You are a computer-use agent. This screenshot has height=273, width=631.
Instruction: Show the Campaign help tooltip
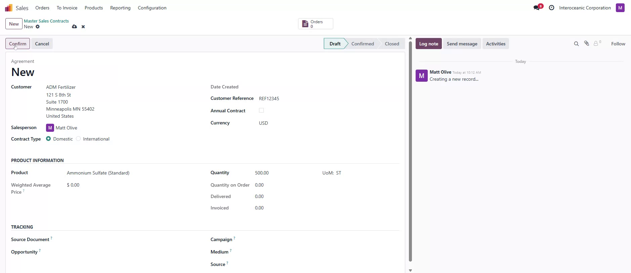(x=234, y=238)
